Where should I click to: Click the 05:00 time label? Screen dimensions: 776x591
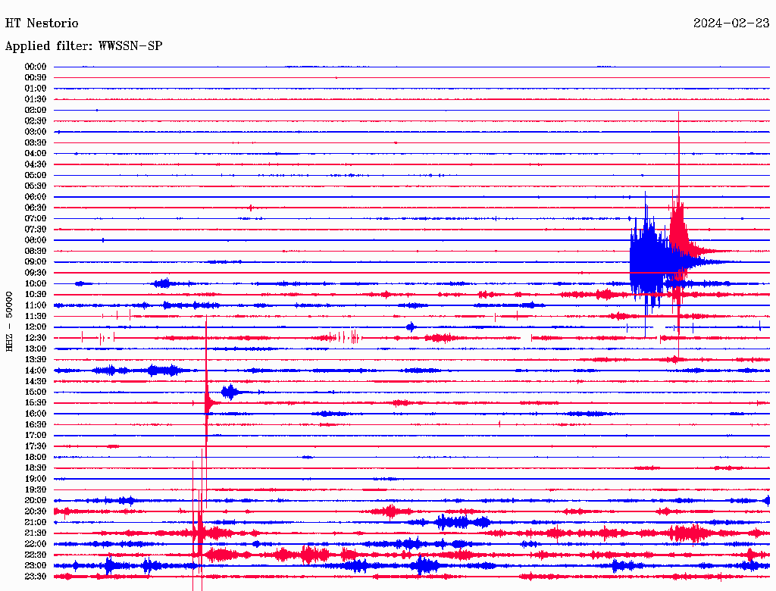coord(36,175)
